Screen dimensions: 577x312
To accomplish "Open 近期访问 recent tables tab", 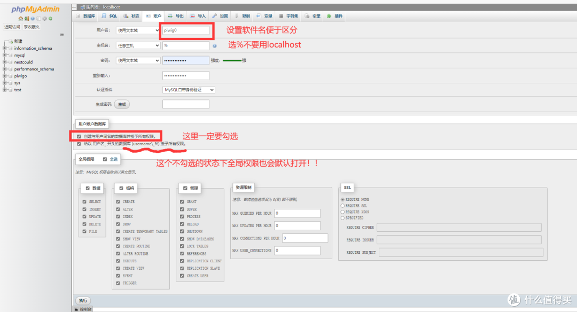I will point(12,27).
